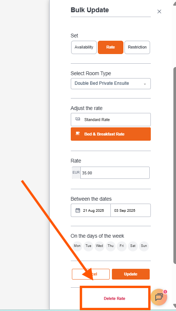The height and width of the screenshot is (311, 176).
Task: Select the Rate tab
Action: (x=110, y=47)
